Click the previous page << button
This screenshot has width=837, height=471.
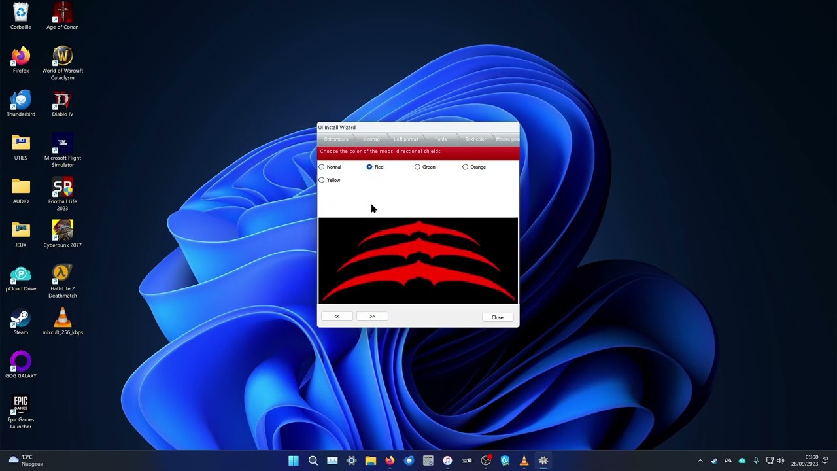tap(337, 317)
